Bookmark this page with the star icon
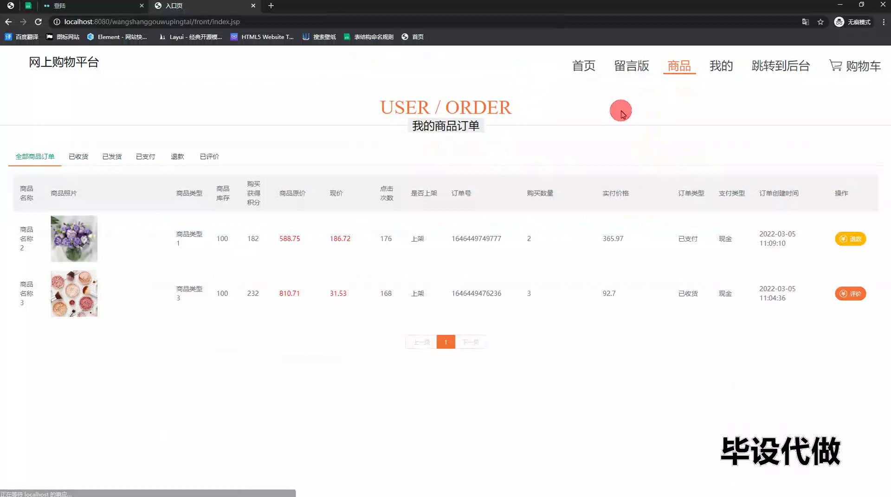Screen dimensions: 891x497 (820, 22)
